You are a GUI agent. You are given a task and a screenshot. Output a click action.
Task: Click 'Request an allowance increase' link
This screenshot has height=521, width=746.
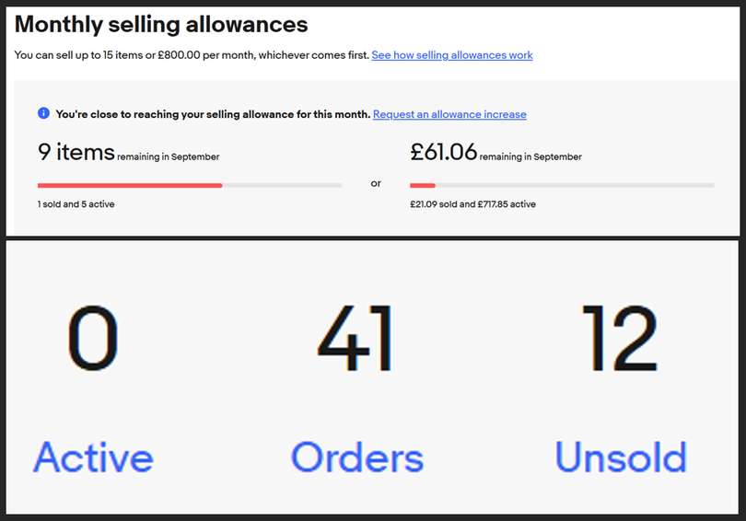[x=449, y=114]
